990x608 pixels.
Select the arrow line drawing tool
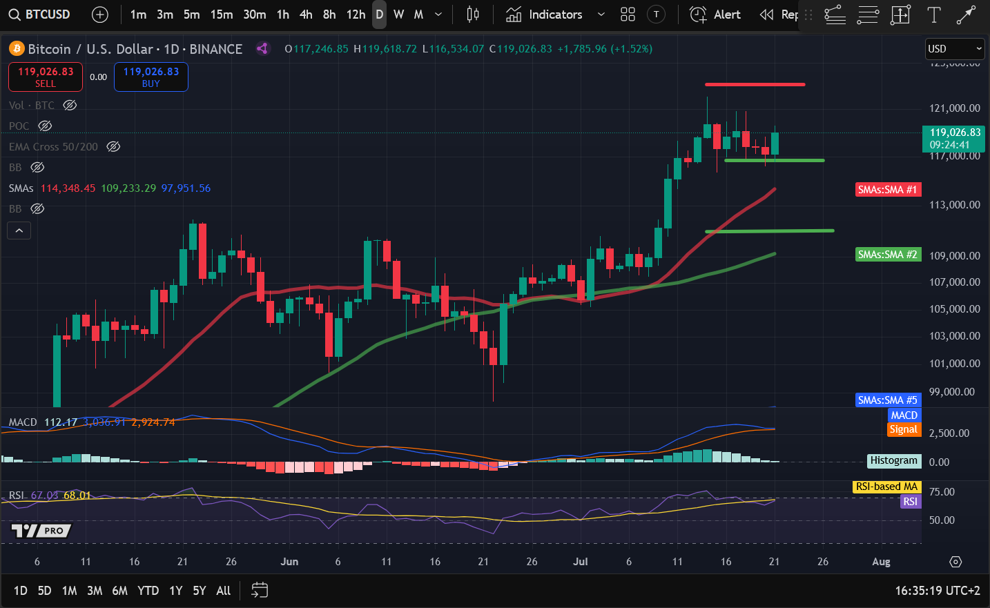pyautogui.click(x=966, y=14)
